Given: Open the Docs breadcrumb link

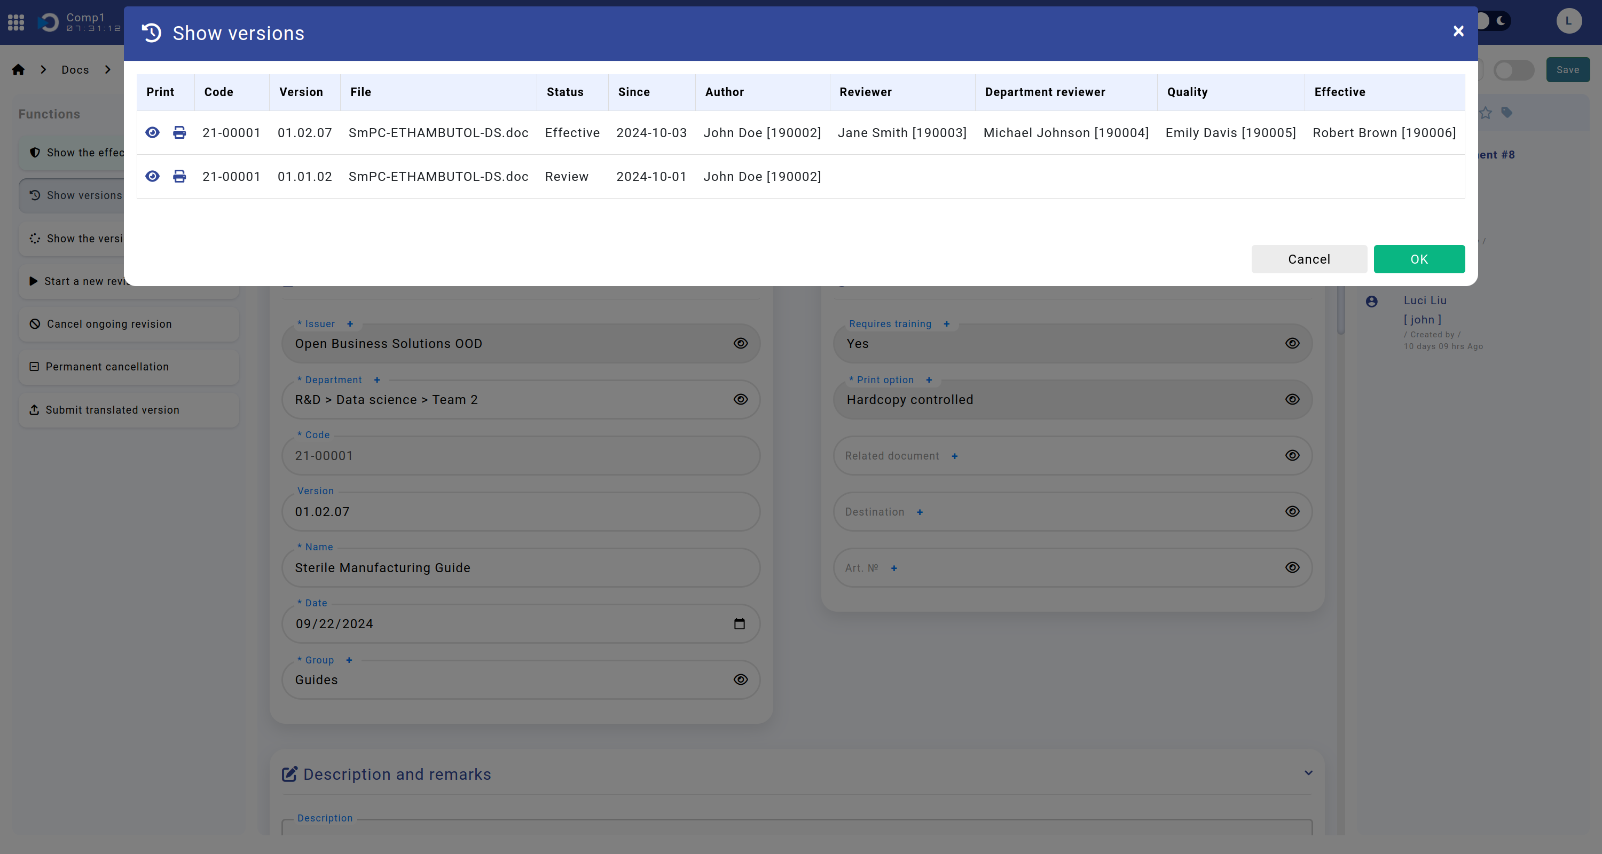Looking at the screenshot, I should pyautogui.click(x=75, y=69).
